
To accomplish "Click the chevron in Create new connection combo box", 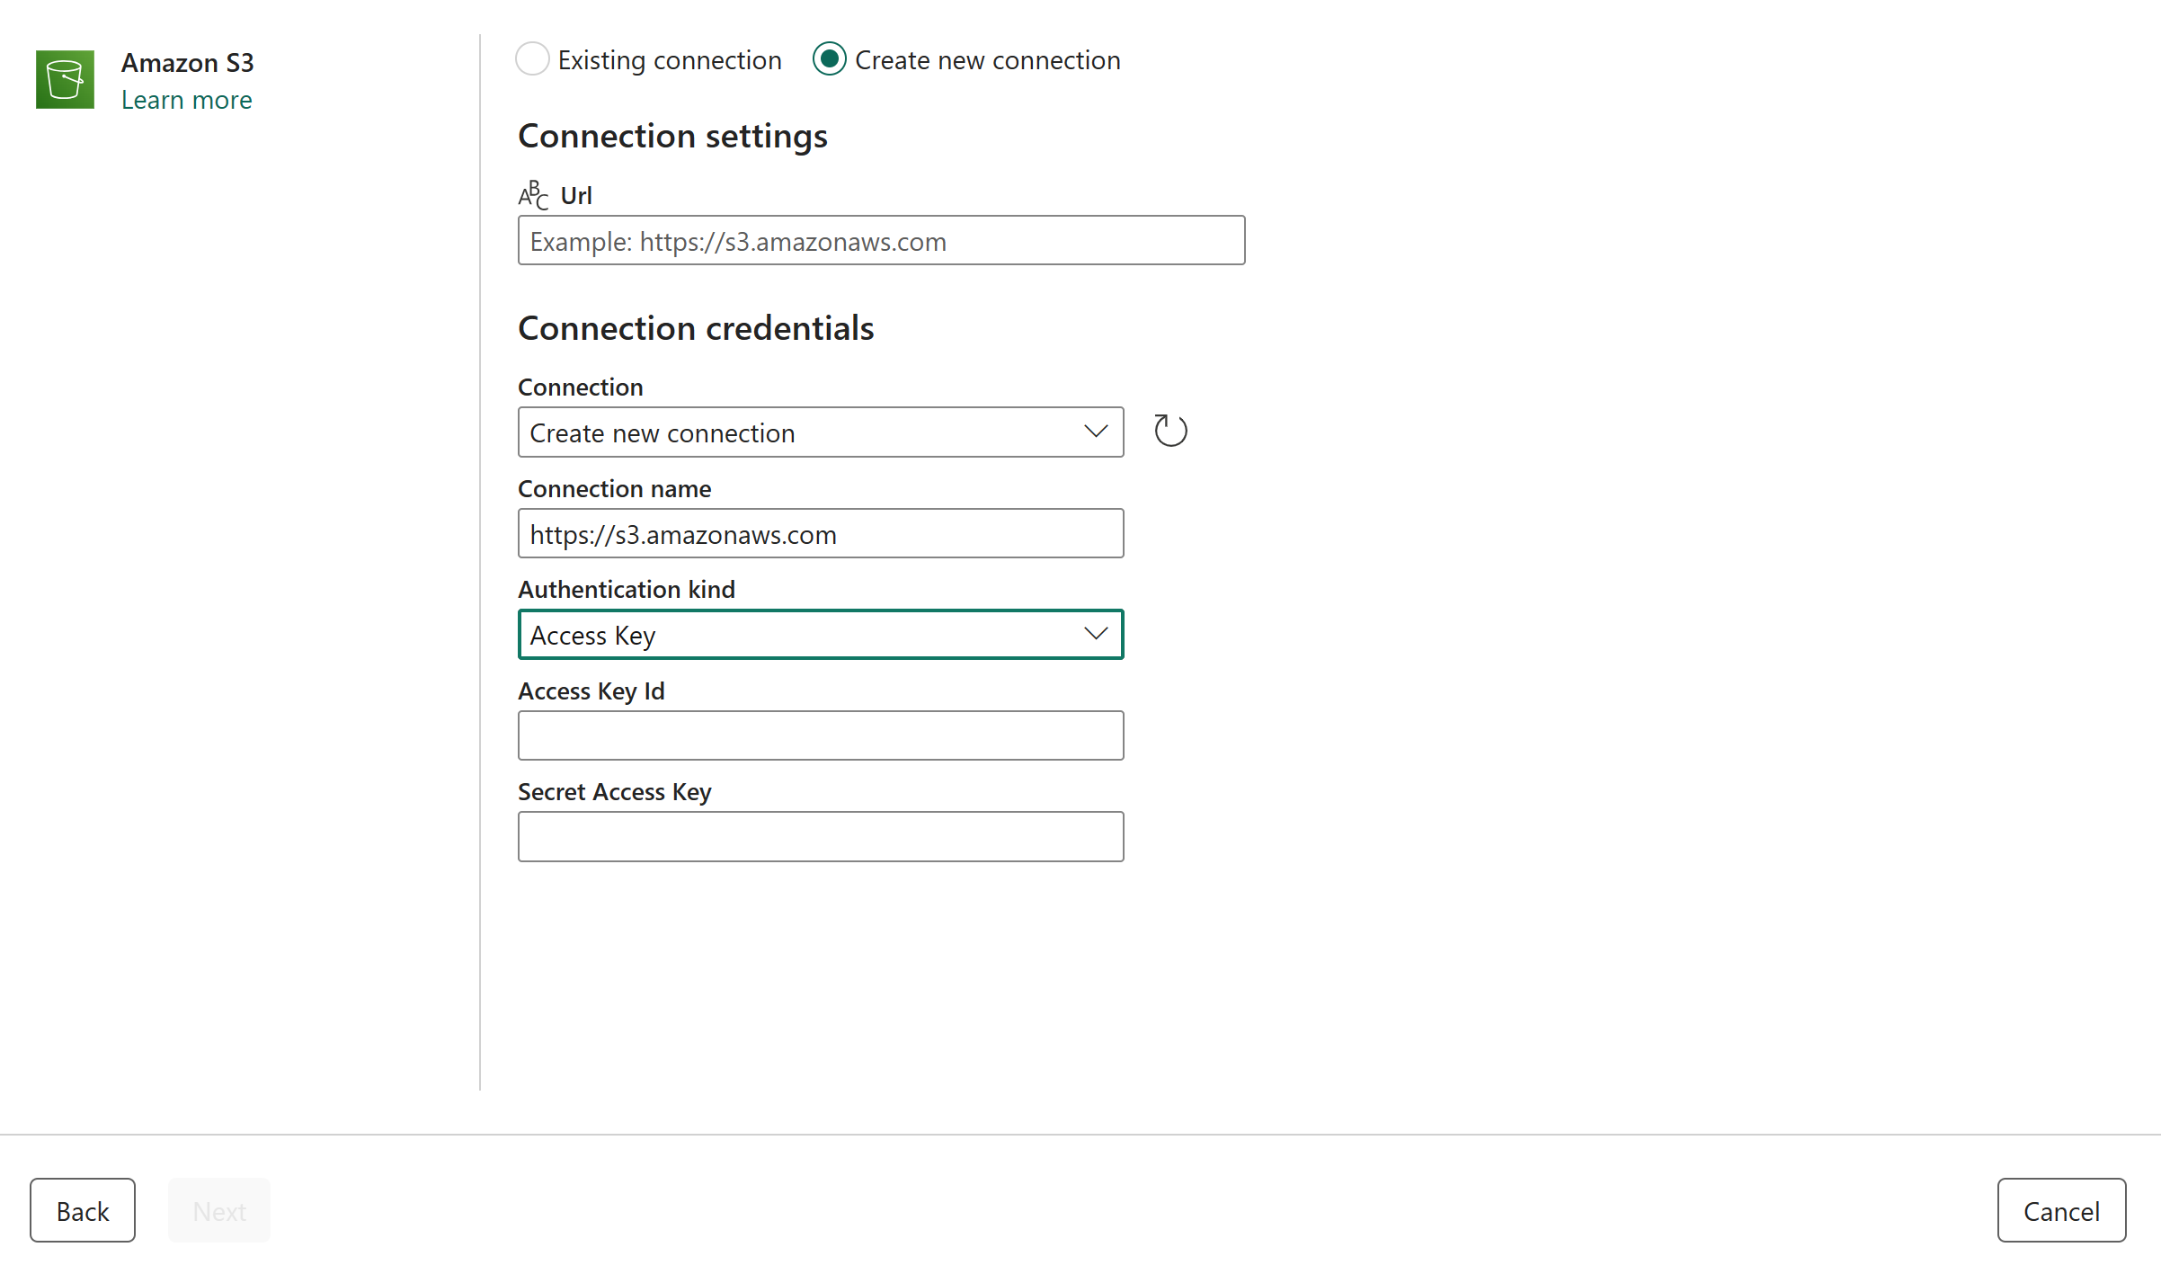I will point(1095,432).
